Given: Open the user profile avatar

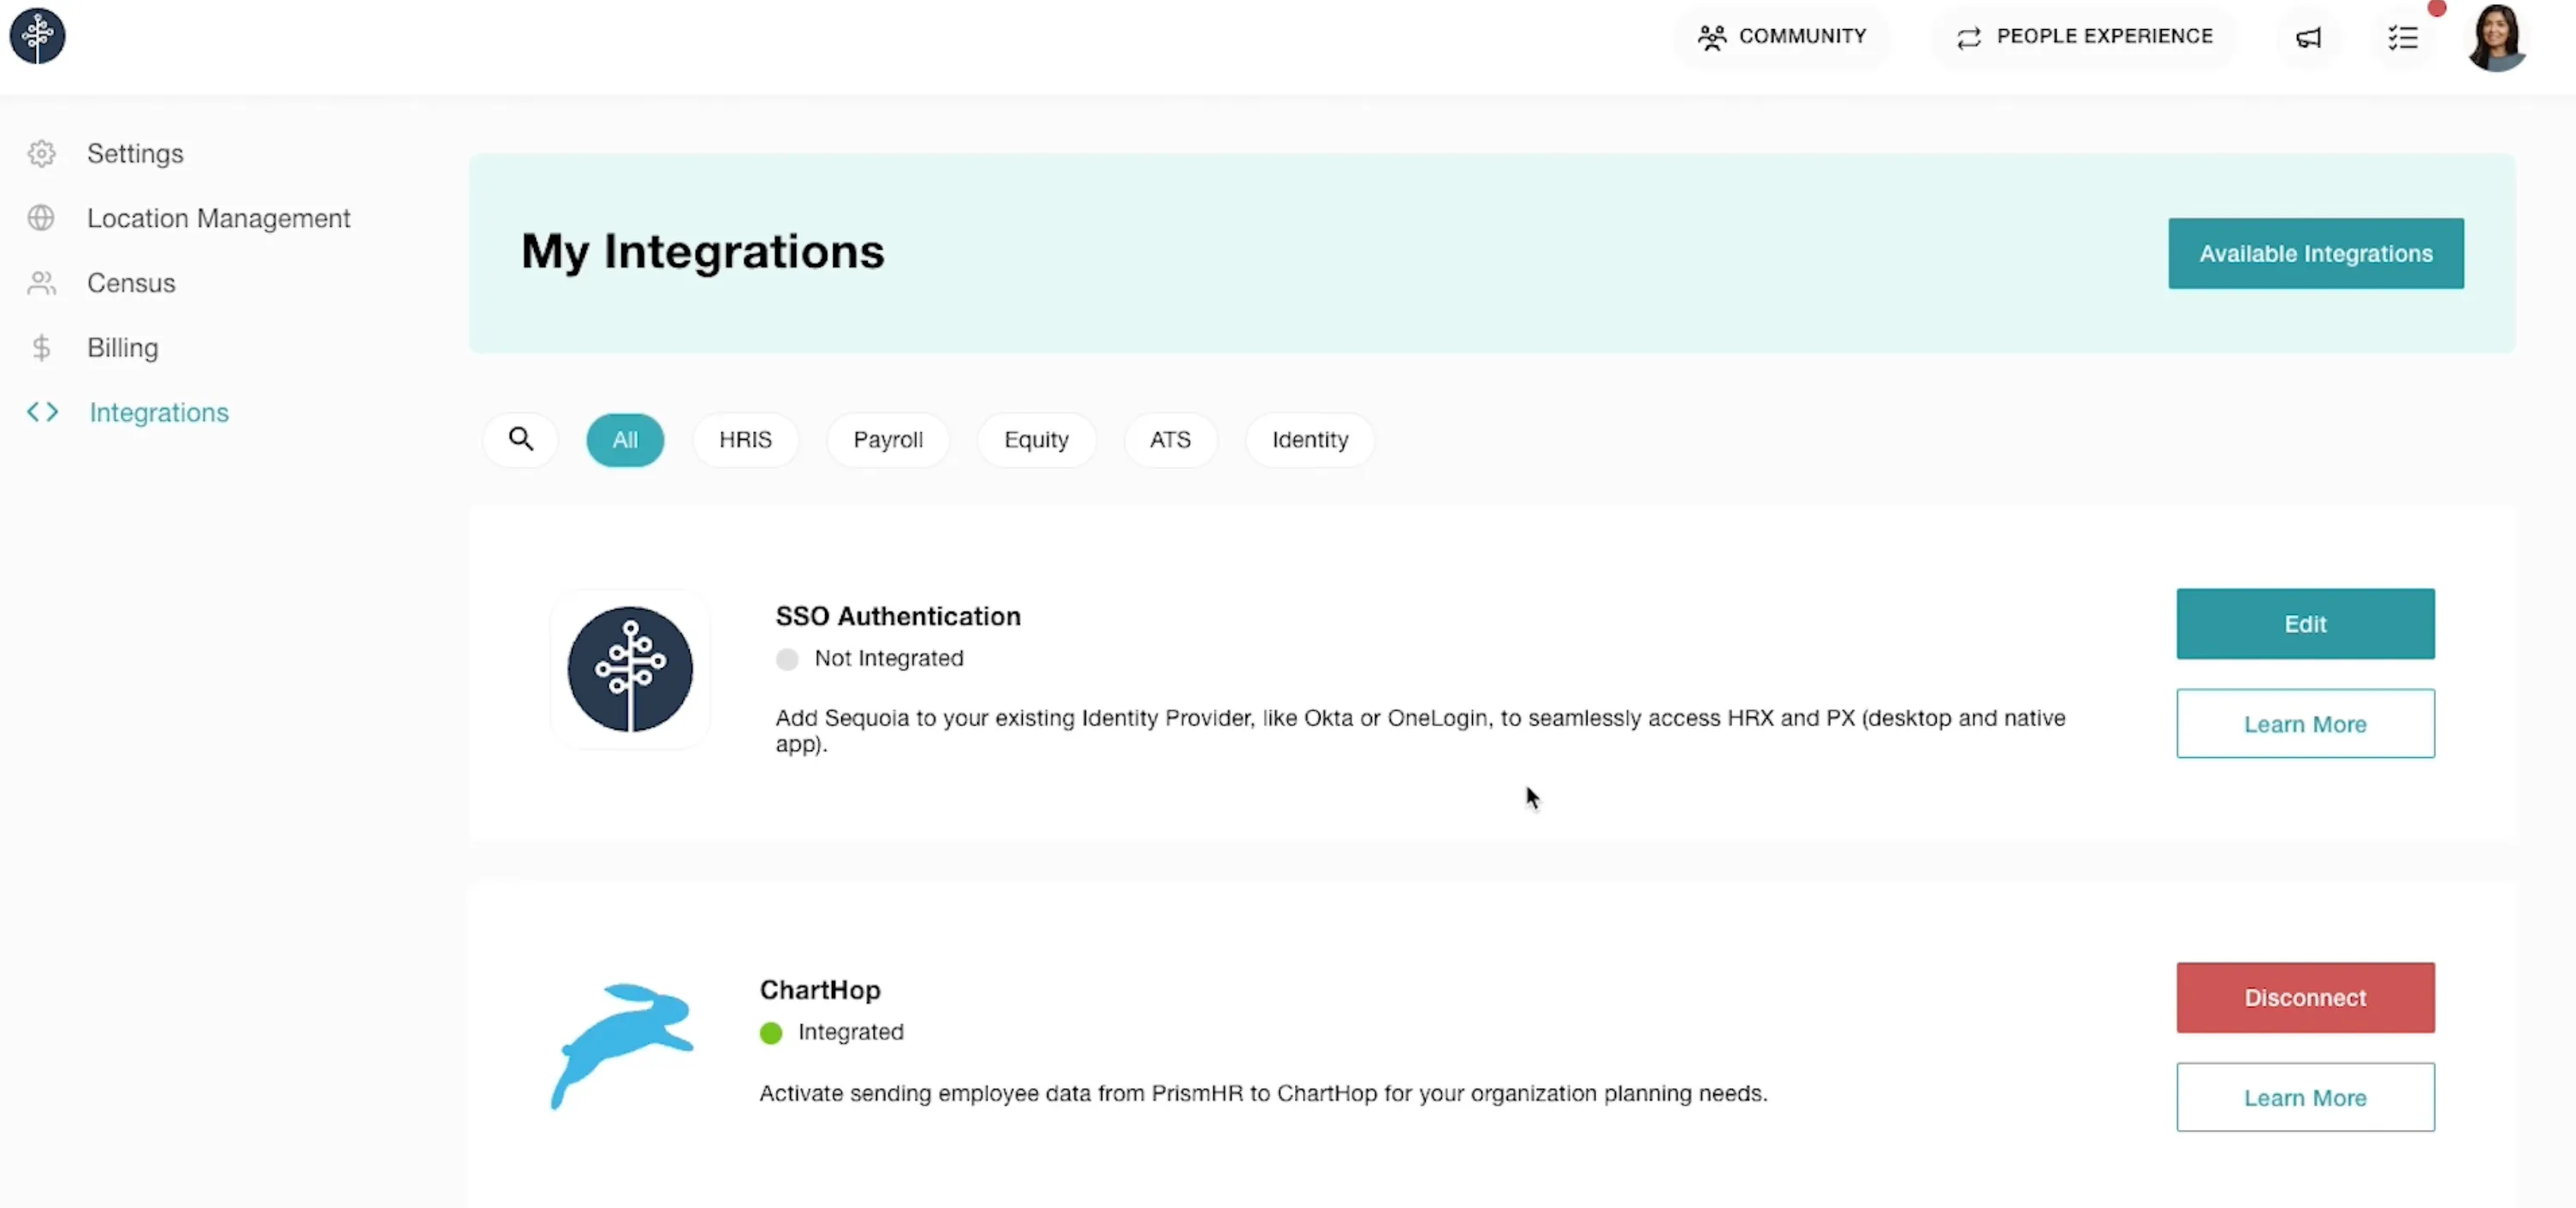Looking at the screenshot, I should click(2496, 38).
